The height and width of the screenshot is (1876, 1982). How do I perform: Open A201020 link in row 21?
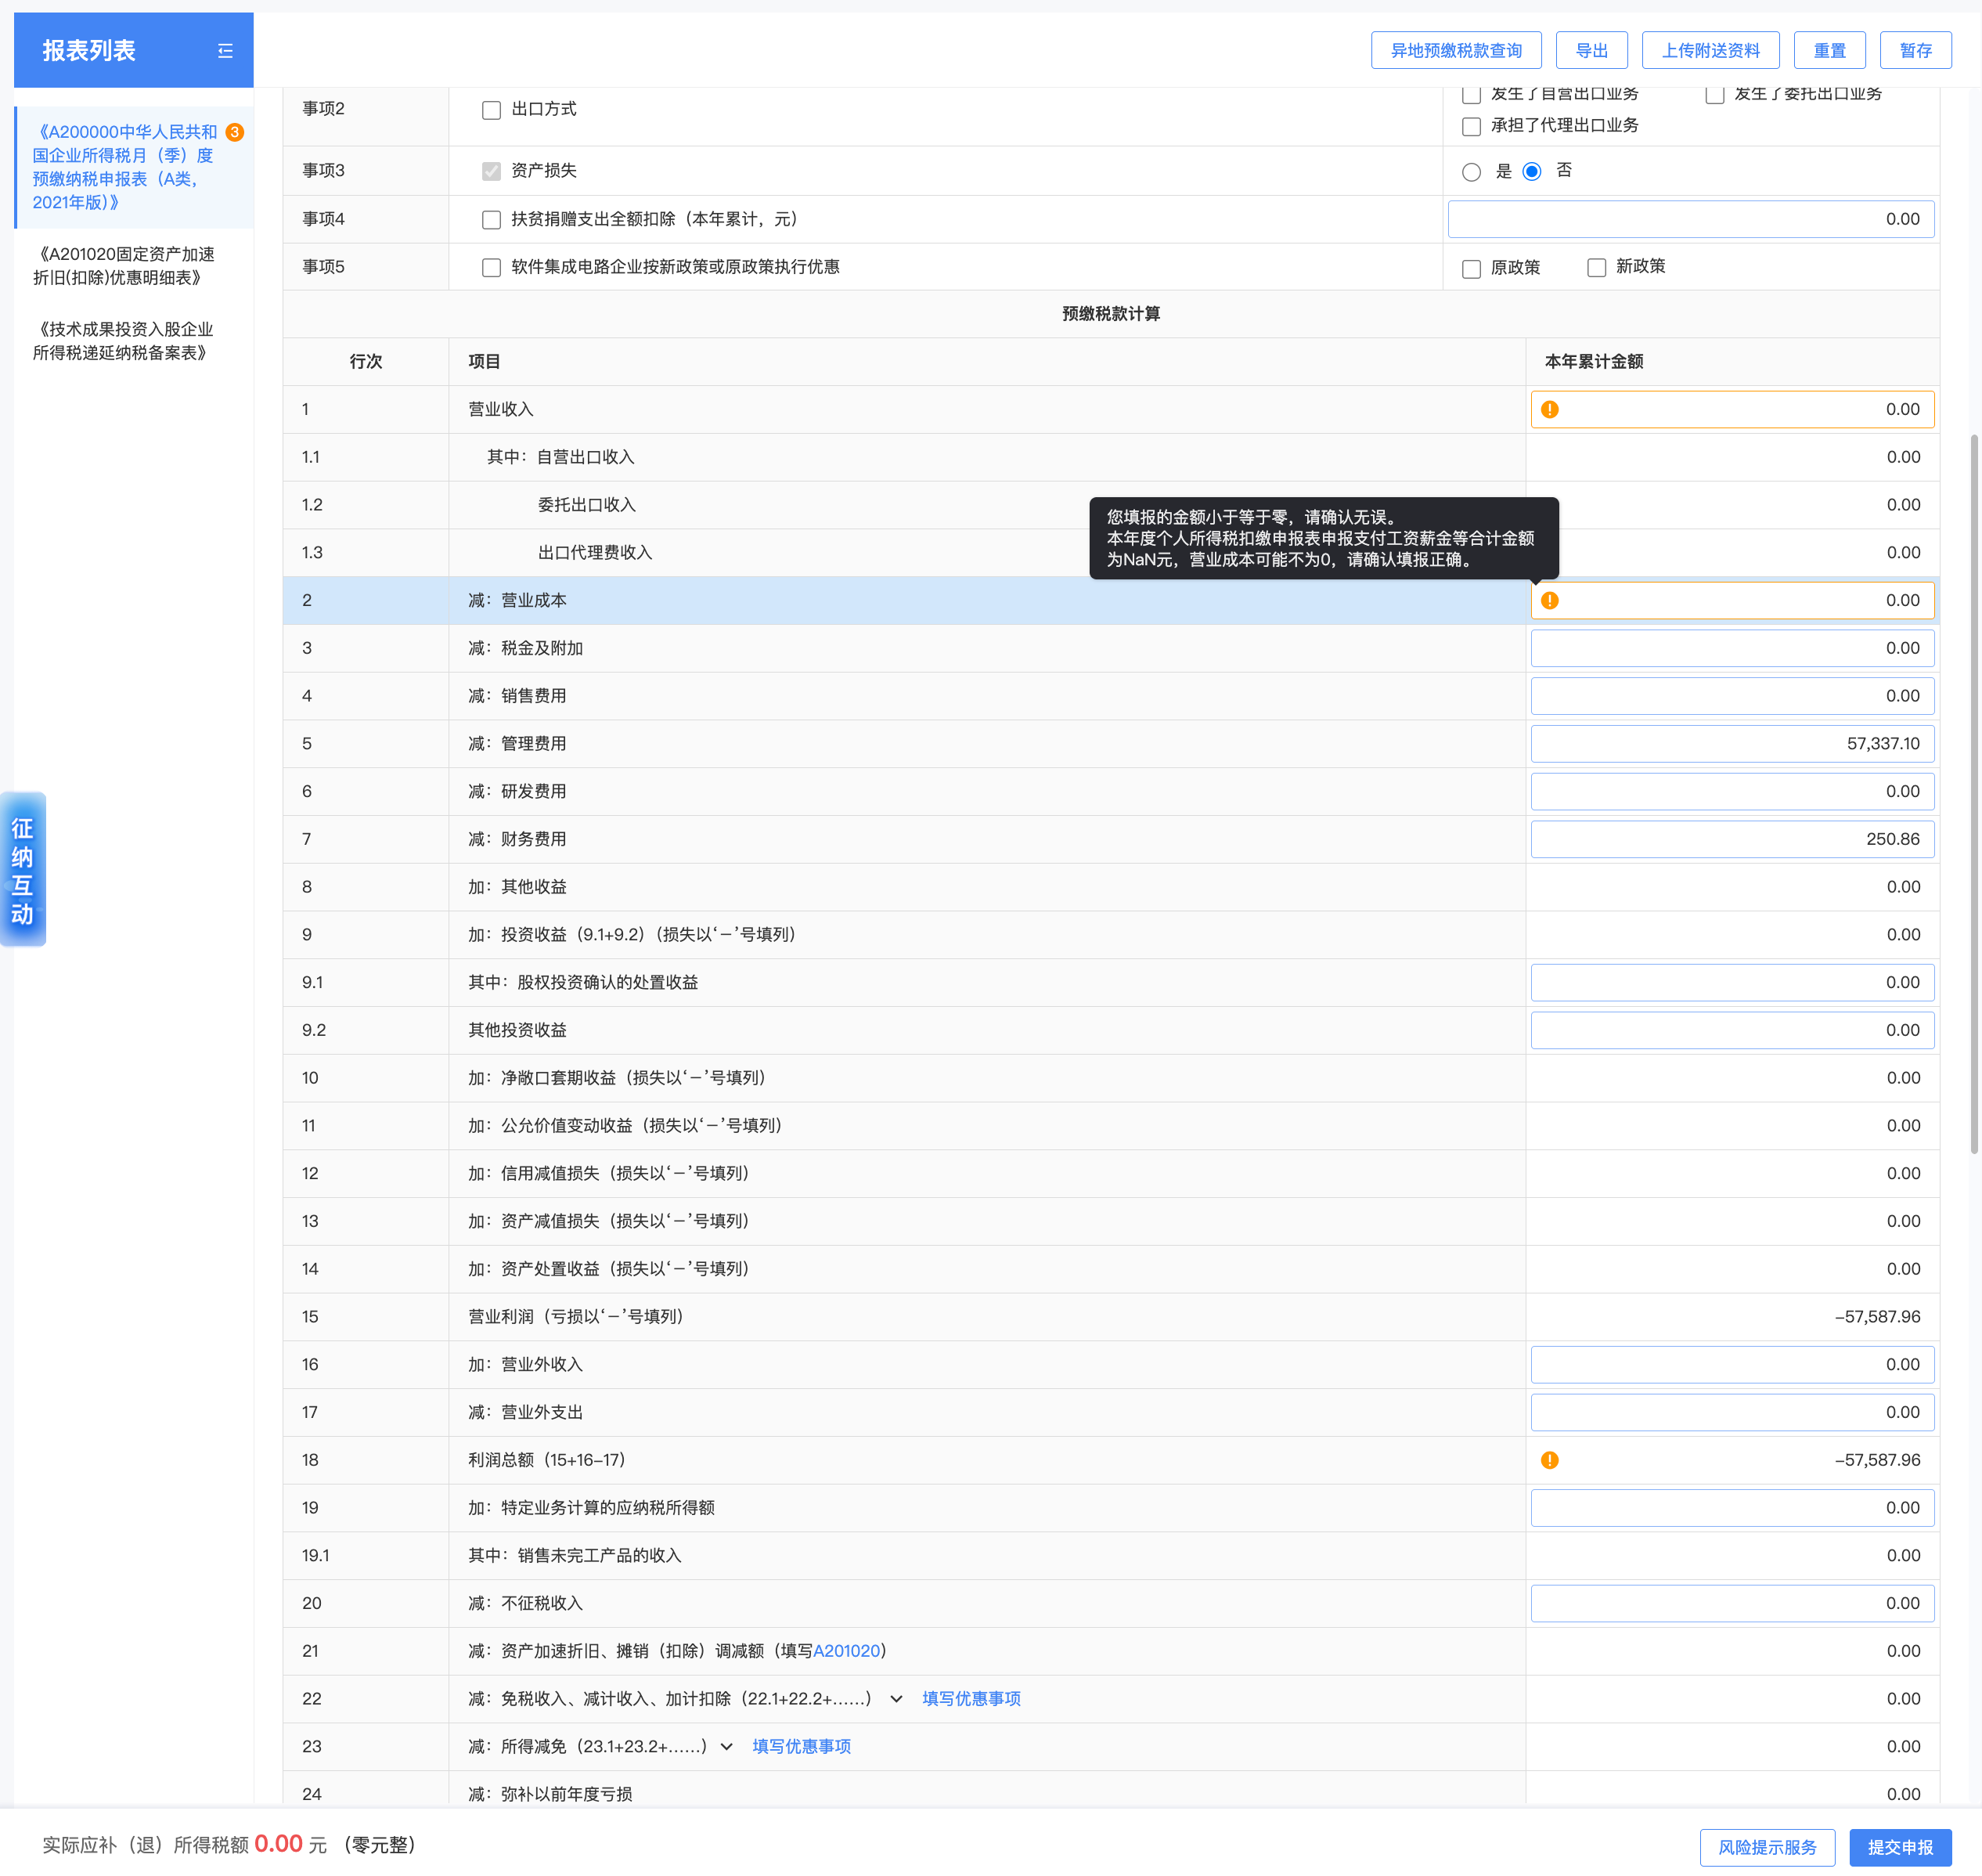tap(846, 1651)
